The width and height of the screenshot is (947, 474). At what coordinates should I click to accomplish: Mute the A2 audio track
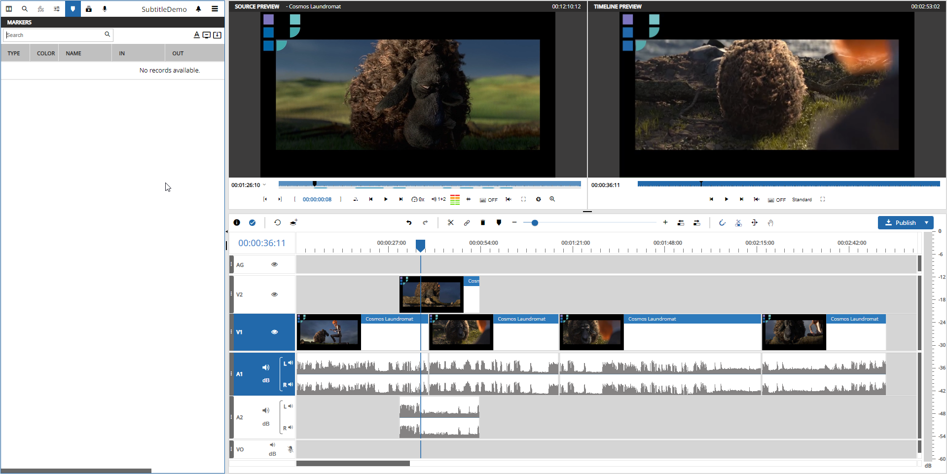[x=266, y=410]
